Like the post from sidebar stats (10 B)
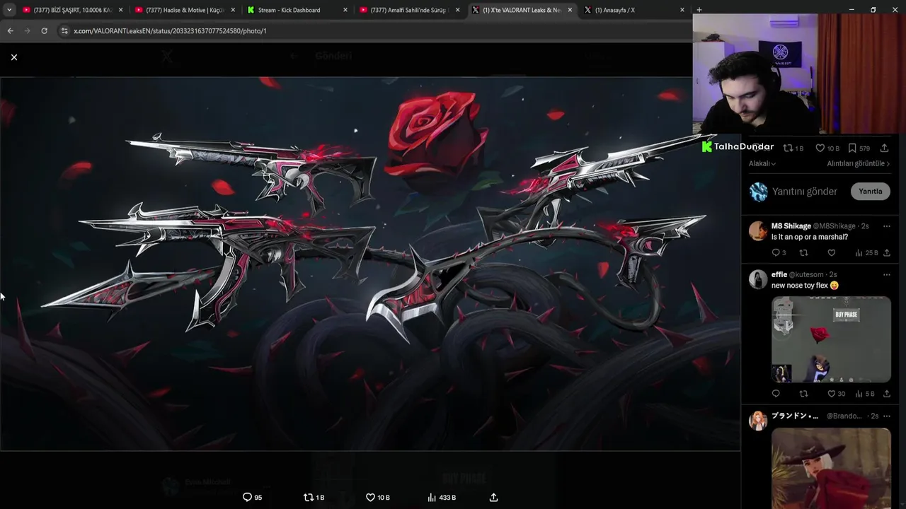This screenshot has height=509, width=906. point(827,148)
